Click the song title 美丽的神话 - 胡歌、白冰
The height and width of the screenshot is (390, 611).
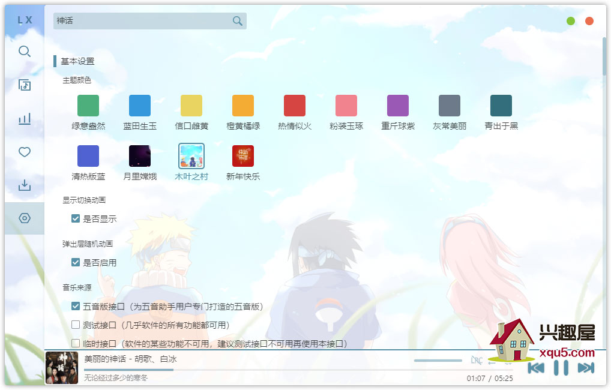pyautogui.click(x=130, y=359)
